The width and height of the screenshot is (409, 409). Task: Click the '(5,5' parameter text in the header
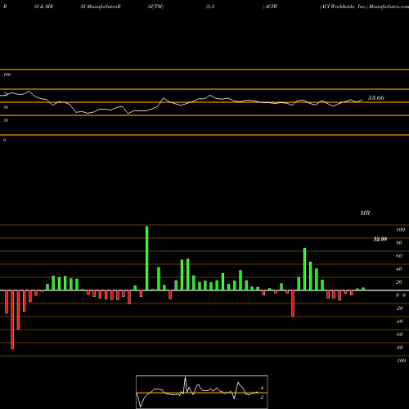click(210, 7)
